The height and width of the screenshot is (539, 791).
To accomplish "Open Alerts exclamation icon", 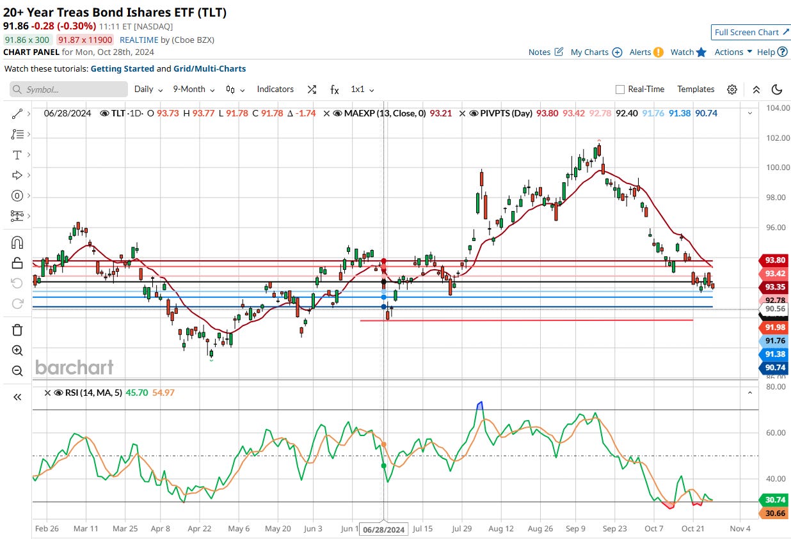I will click(658, 52).
